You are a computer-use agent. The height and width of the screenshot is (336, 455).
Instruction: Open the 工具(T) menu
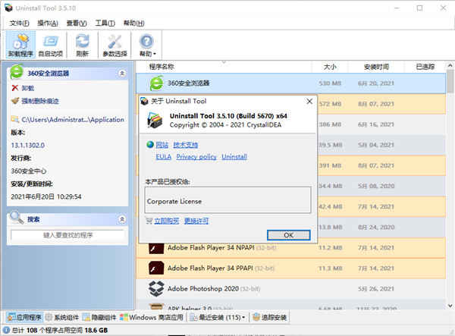point(105,23)
